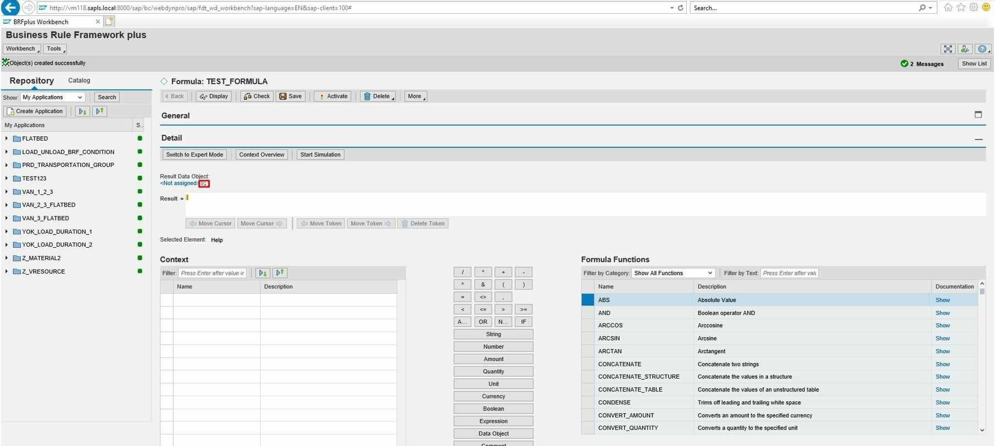Open new browser tab button
The height and width of the screenshot is (446, 995).
(109, 21)
